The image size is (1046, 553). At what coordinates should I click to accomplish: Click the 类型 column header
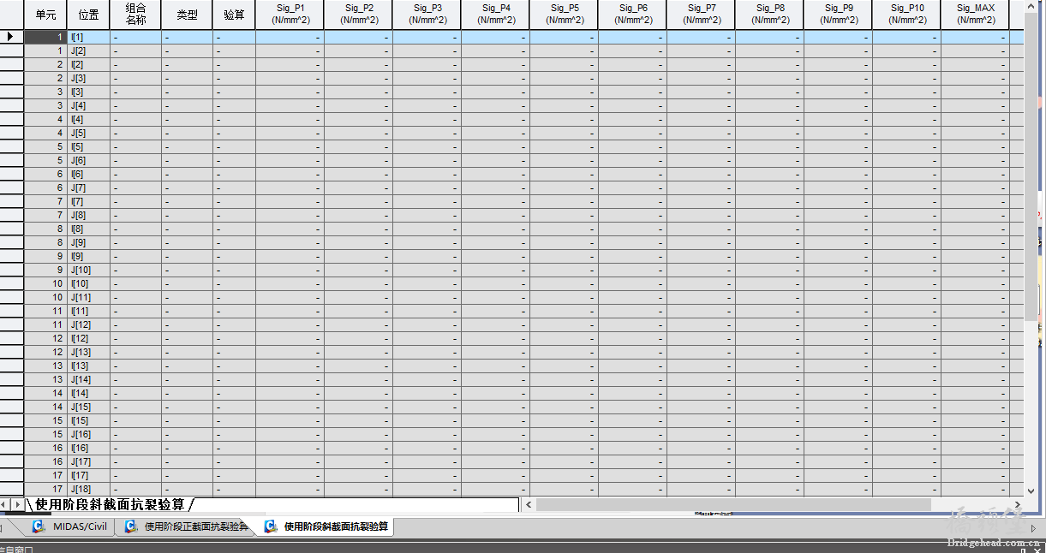(x=187, y=15)
